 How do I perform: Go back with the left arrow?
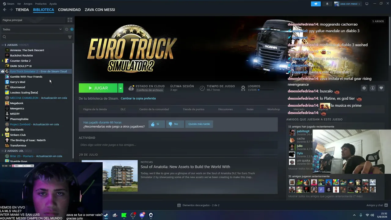(5, 10)
